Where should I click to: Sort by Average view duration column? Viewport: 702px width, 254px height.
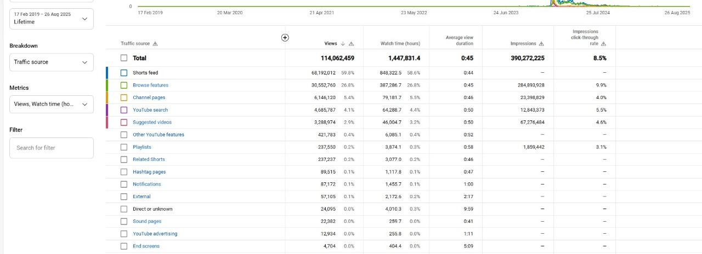(x=459, y=41)
